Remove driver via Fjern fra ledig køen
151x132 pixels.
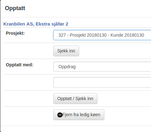coord(79,115)
